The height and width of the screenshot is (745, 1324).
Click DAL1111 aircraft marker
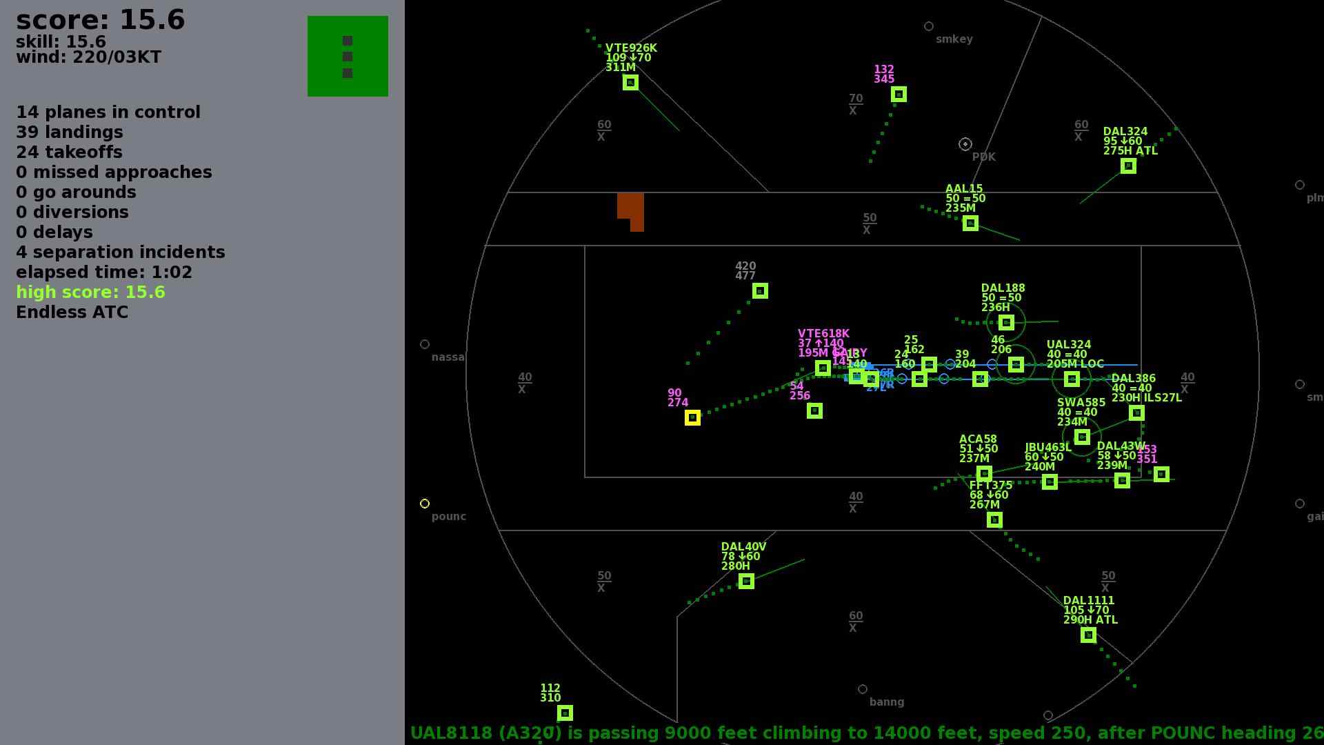point(1088,635)
